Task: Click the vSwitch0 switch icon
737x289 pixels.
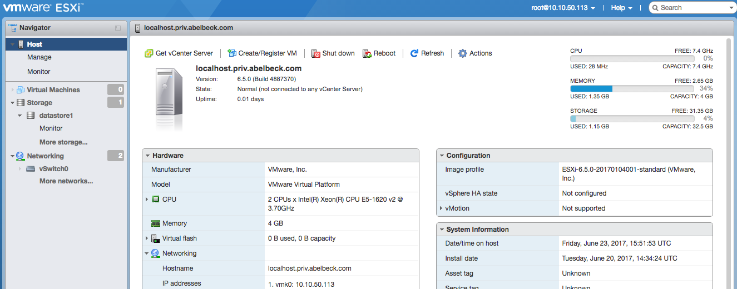Action: (31, 169)
